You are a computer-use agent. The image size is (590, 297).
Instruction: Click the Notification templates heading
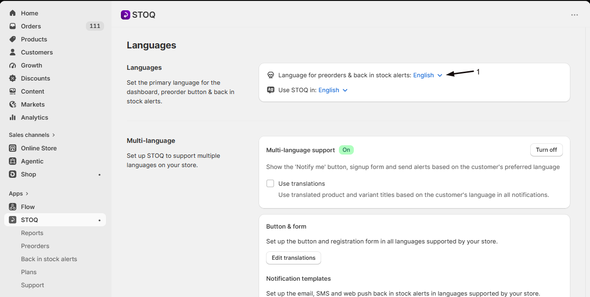[x=298, y=279]
